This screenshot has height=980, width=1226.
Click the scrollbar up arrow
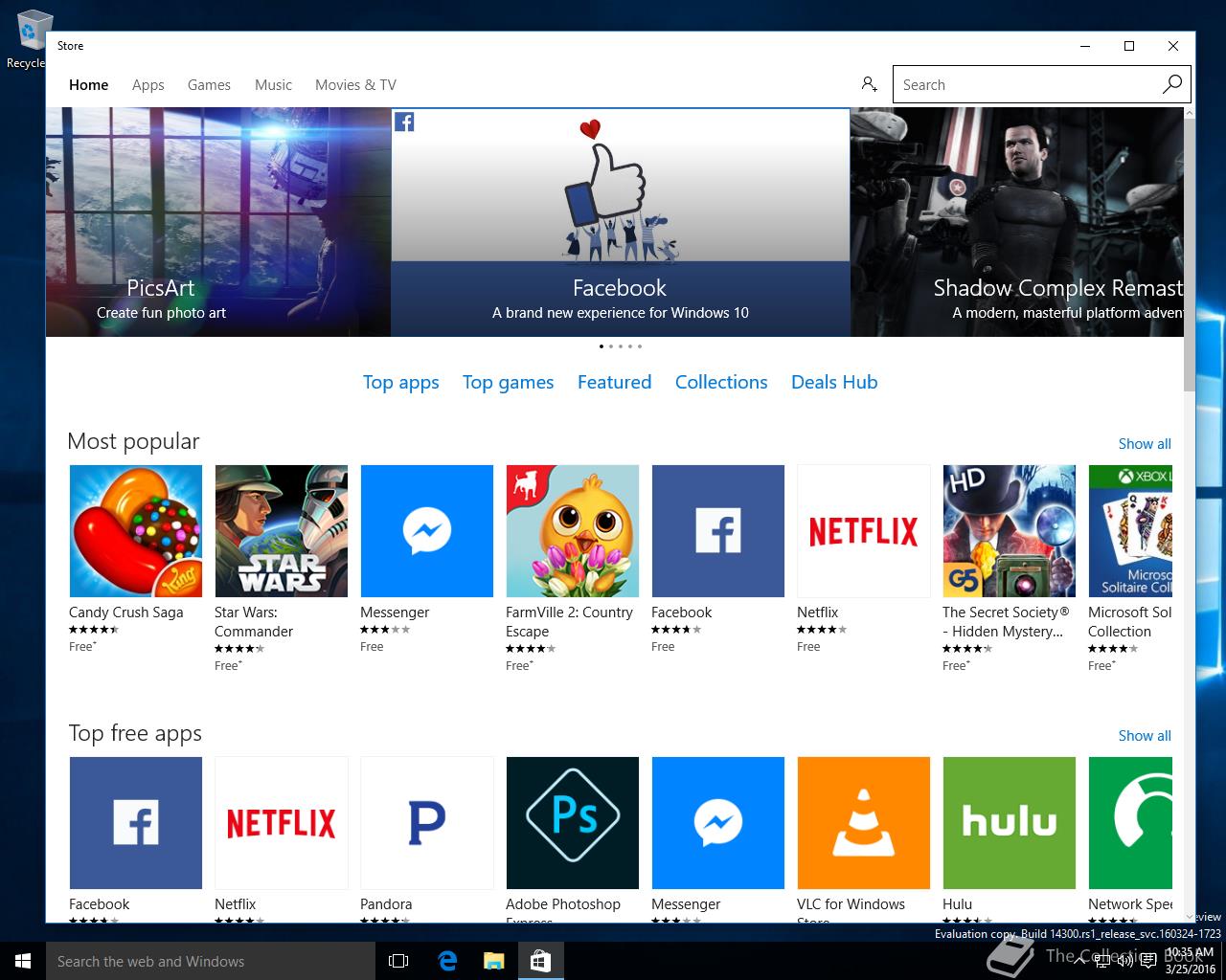pos(1190,113)
